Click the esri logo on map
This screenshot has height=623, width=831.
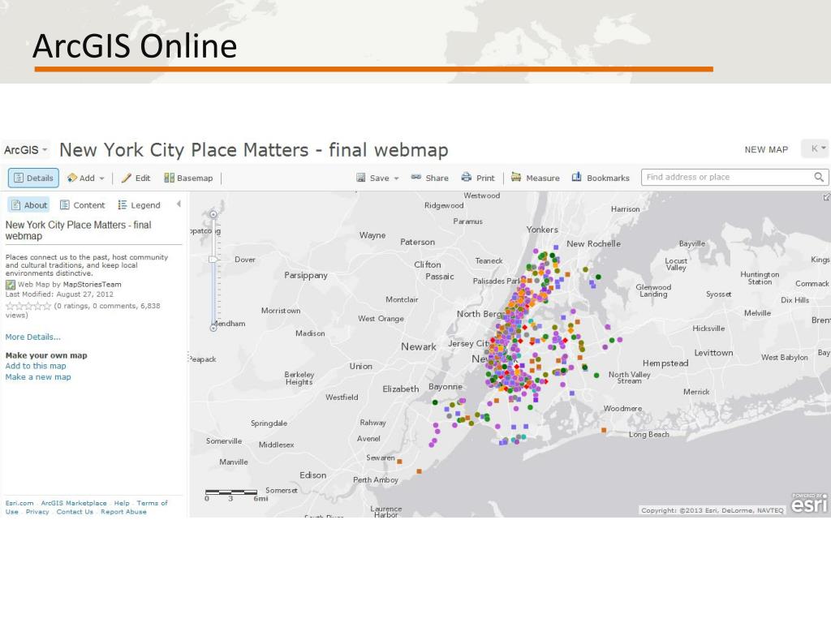pos(809,503)
